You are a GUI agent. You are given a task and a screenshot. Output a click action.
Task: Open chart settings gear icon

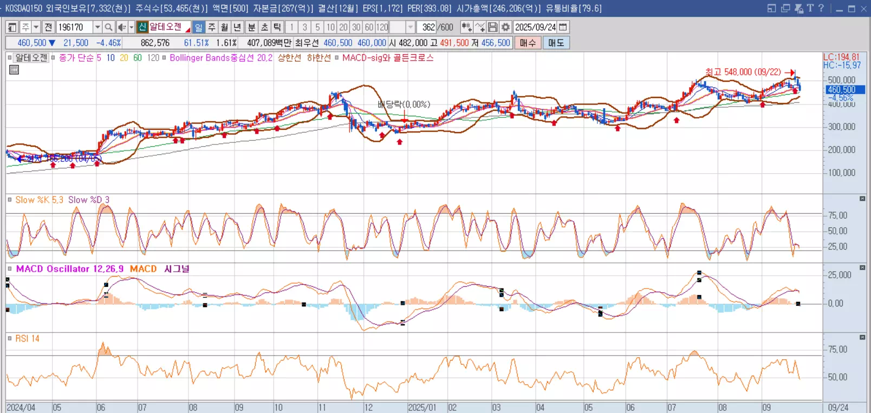click(505, 27)
